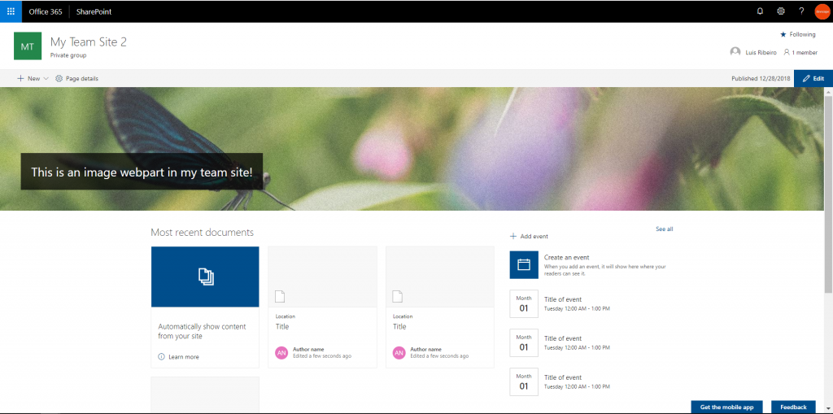
Task: Click the second Title of event entry
Action: point(563,338)
